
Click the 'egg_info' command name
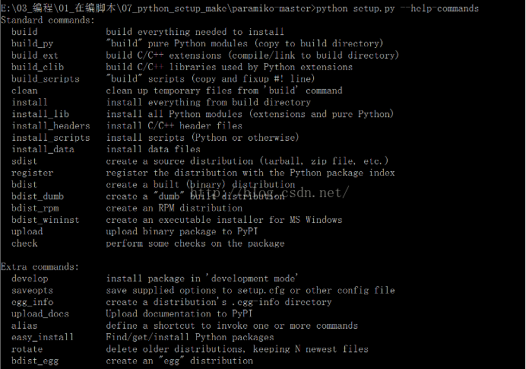[x=32, y=302]
